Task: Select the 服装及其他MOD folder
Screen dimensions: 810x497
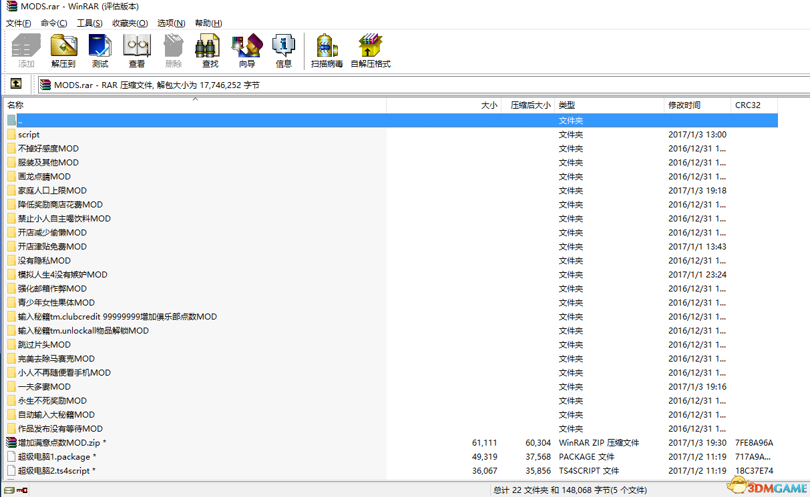Action: [x=48, y=162]
